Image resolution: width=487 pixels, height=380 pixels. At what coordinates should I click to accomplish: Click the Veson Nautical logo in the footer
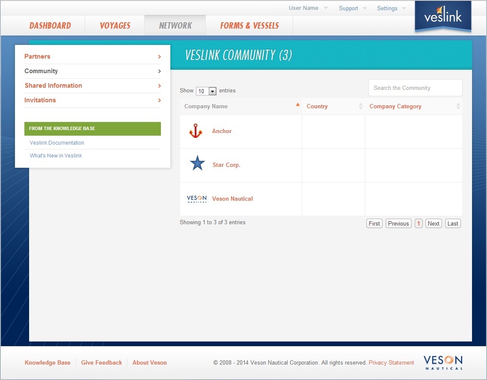(x=443, y=362)
